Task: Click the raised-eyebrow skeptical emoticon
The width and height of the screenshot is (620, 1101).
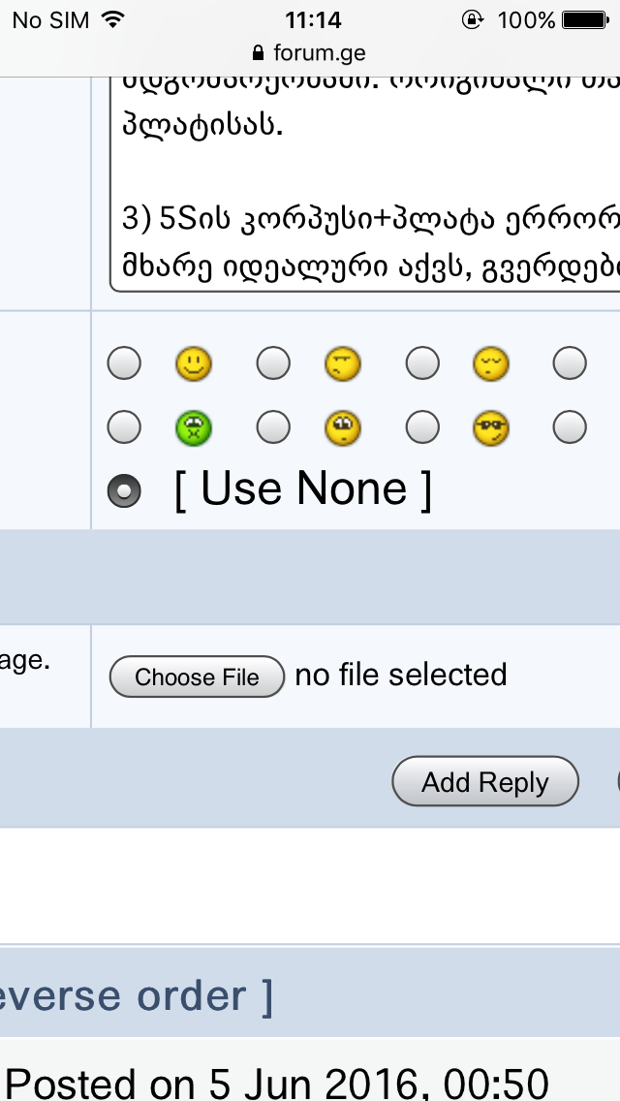Action: 343,364
